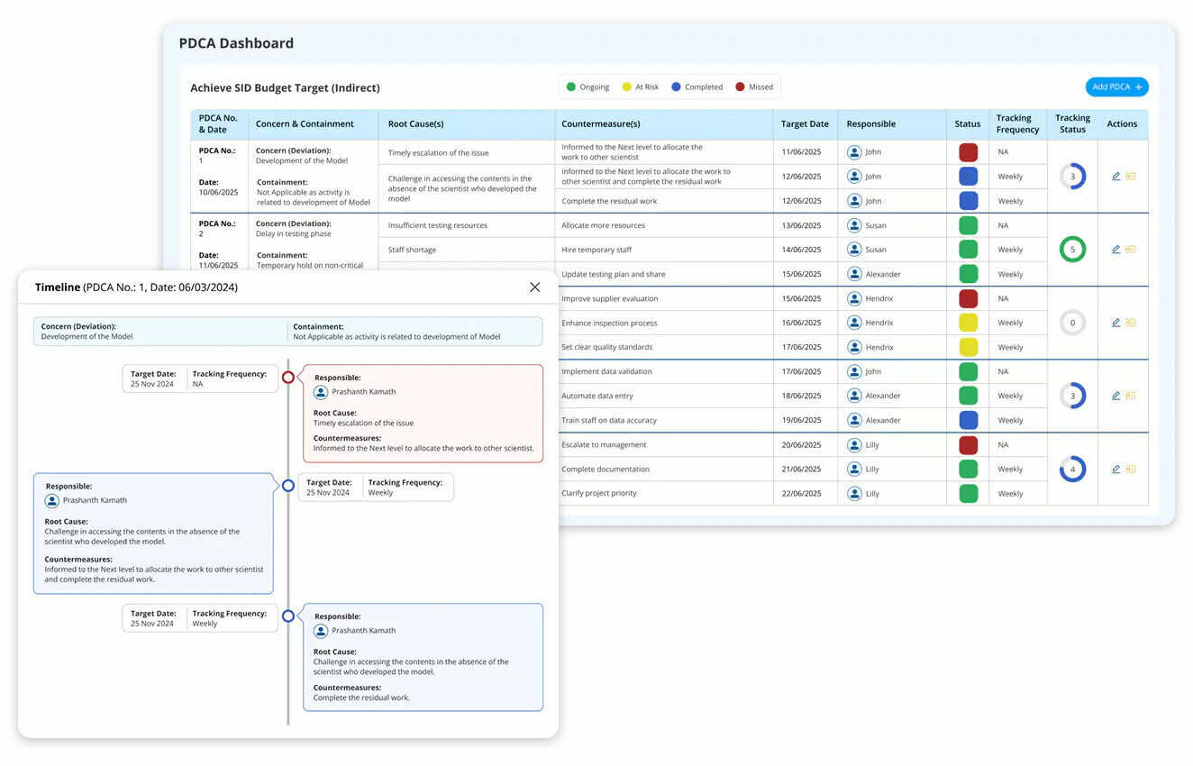
Task: Click 'Insufficient testing resources' root cause cell
Action: click(x=467, y=225)
